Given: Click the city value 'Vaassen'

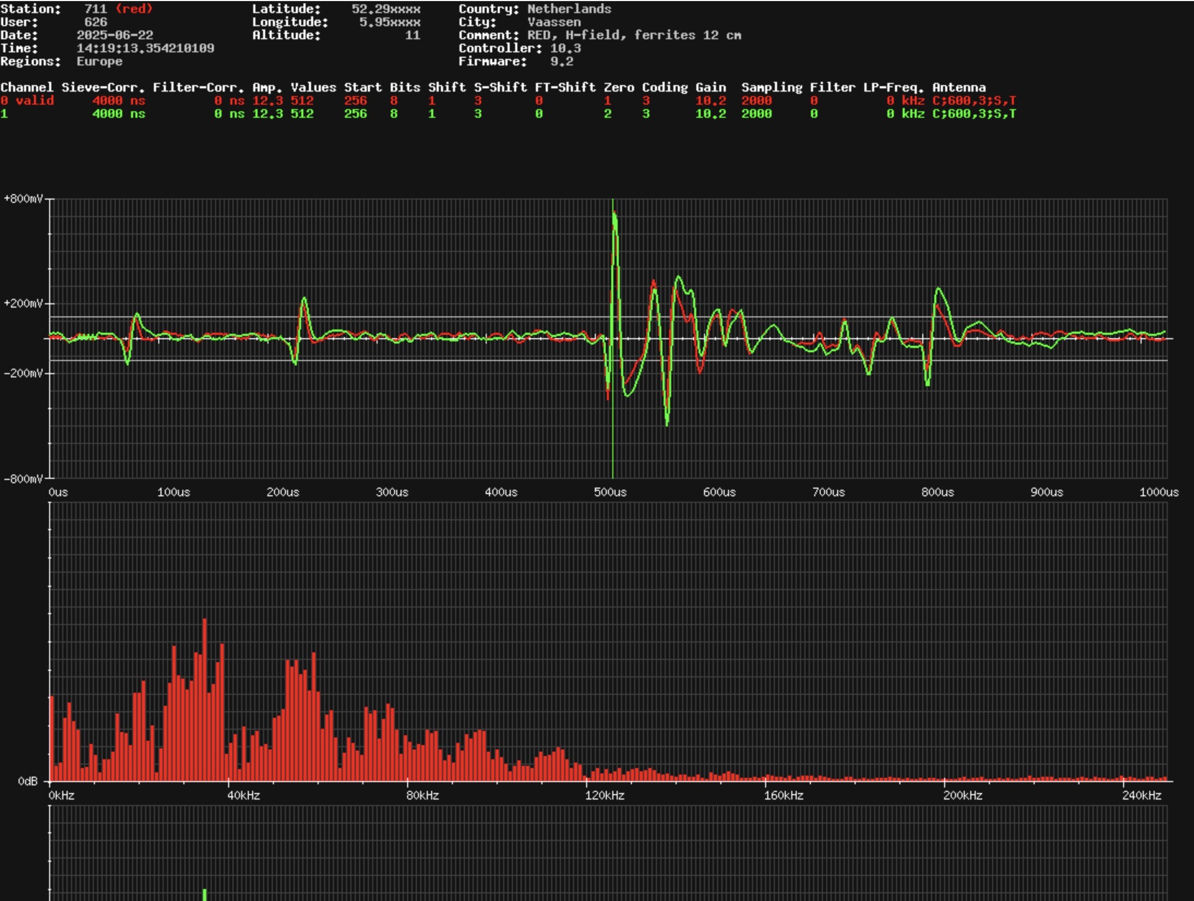Looking at the screenshot, I should (x=554, y=22).
